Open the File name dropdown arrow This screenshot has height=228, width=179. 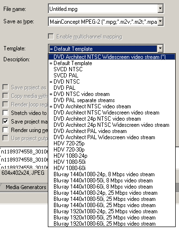click(x=160, y=9)
